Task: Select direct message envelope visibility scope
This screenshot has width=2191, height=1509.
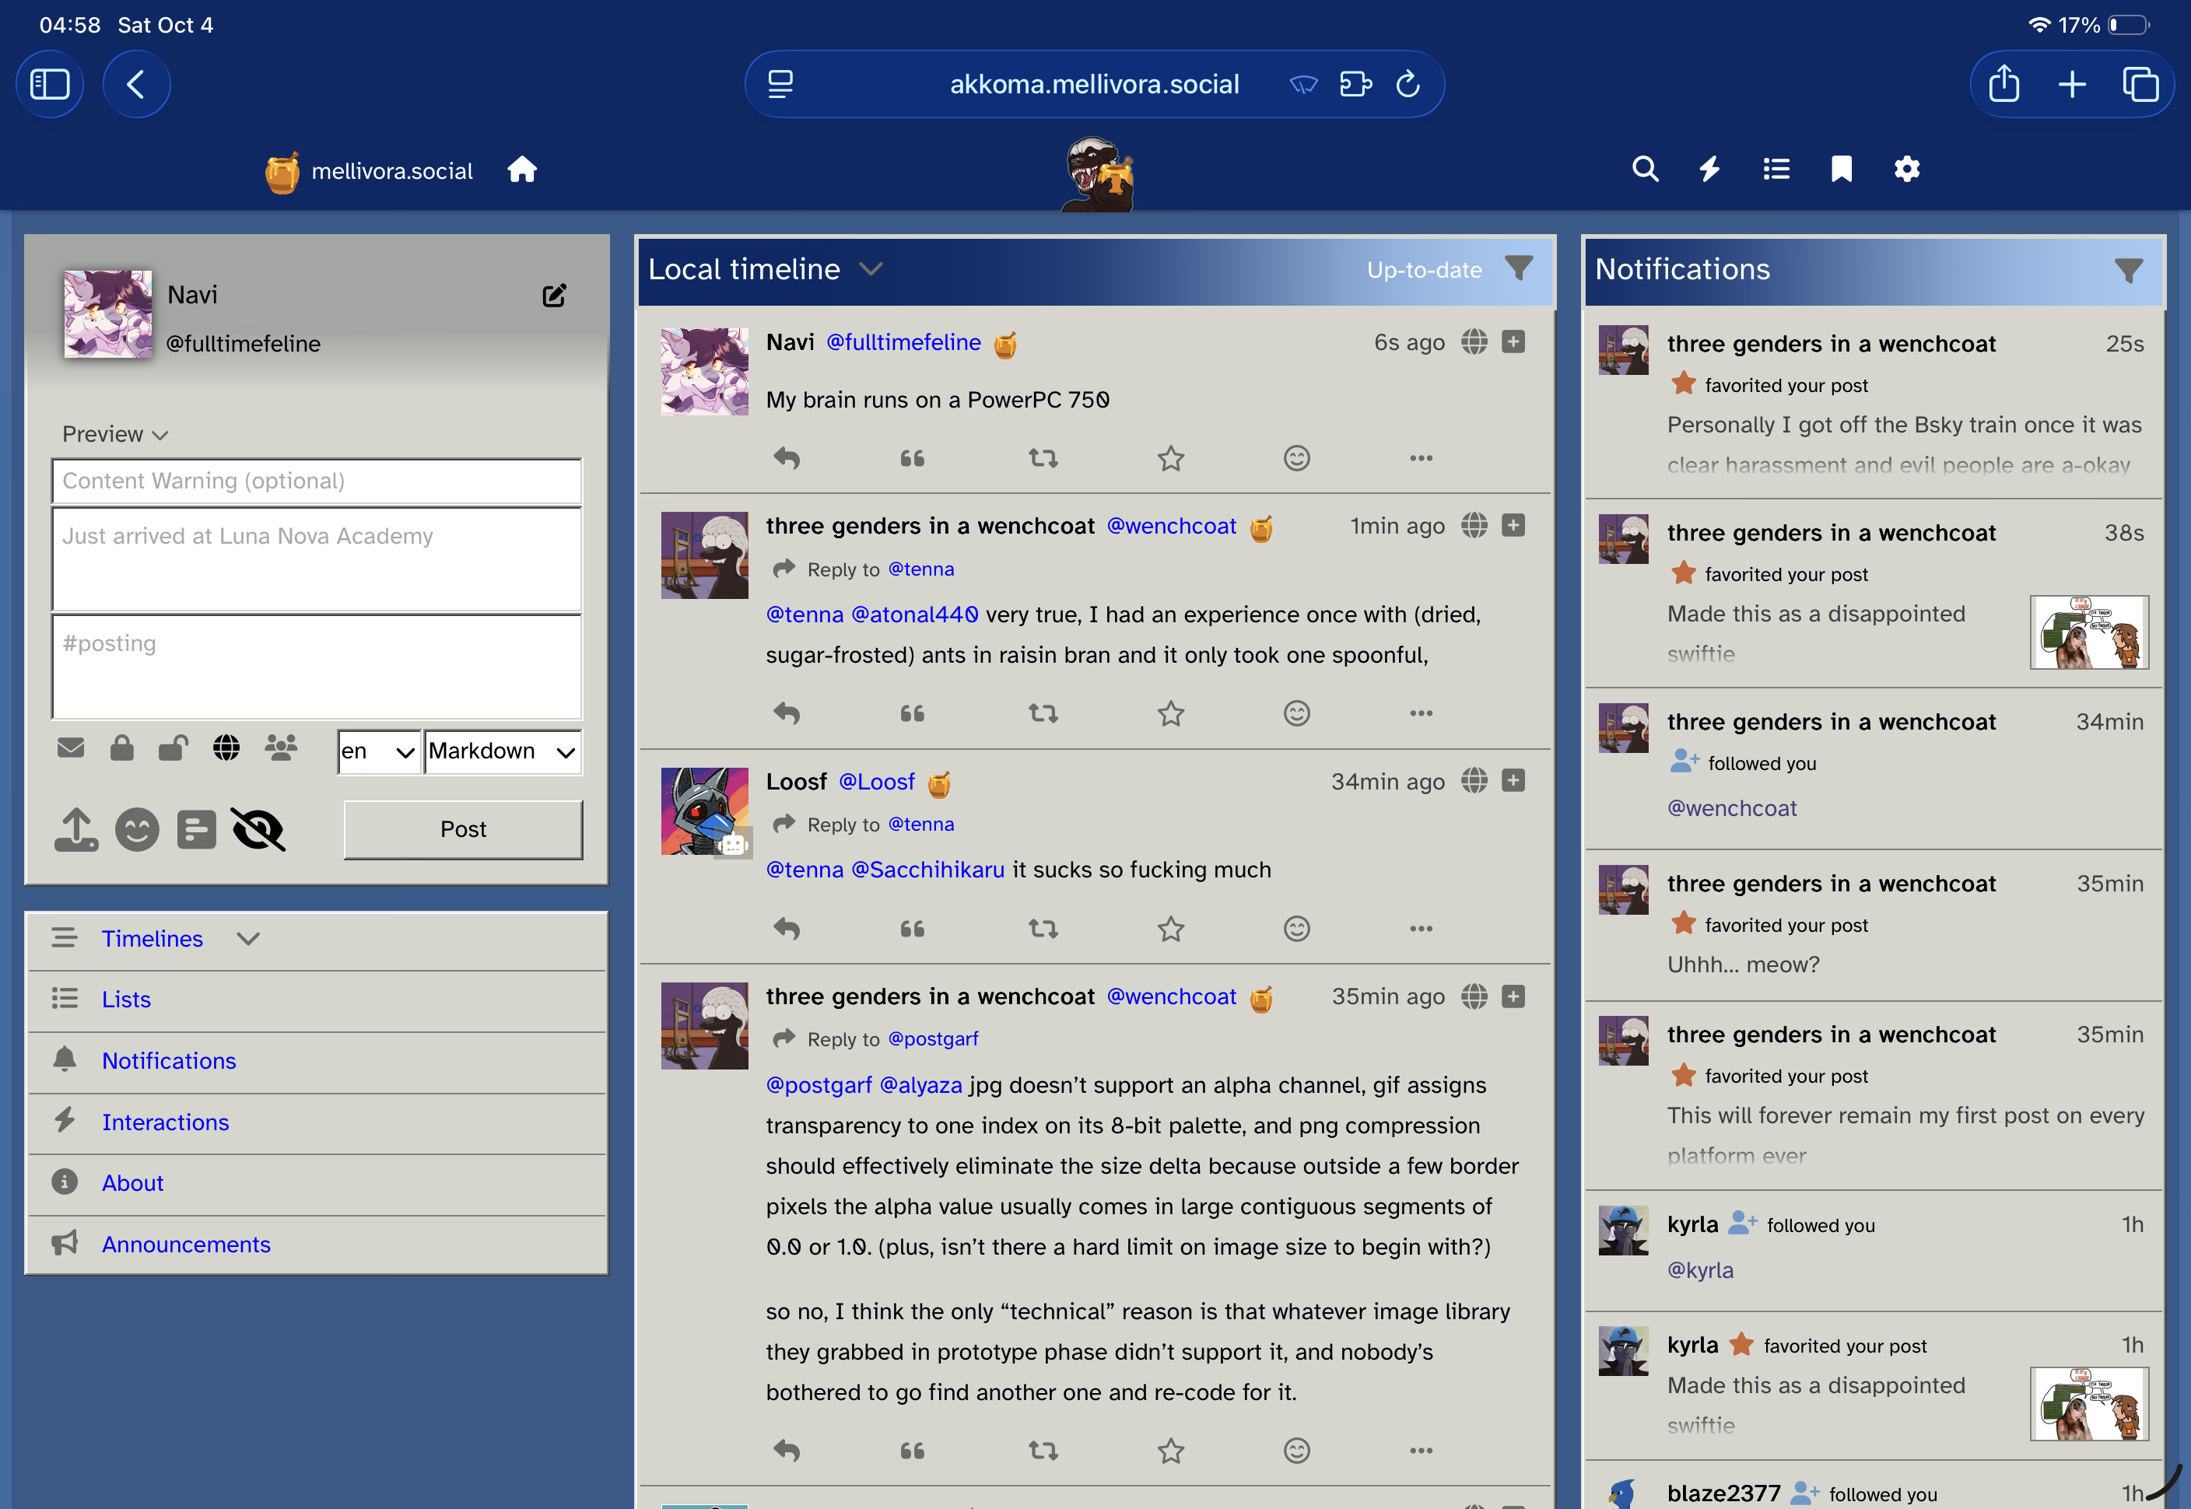Action: pos(71,747)
